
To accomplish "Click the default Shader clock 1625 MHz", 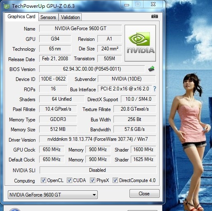I will (144, 159).
